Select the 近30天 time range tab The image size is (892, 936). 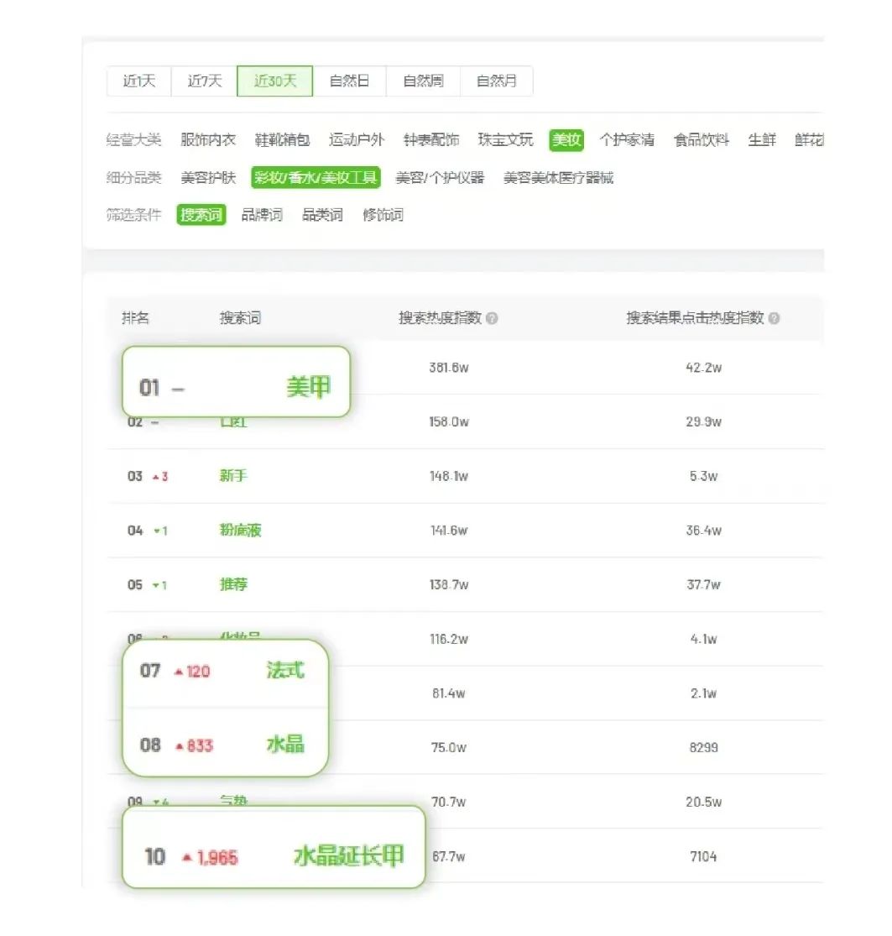[275, 81]
